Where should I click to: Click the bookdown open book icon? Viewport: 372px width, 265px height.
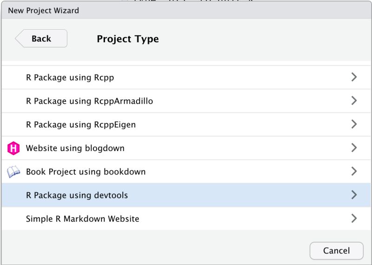coord(13,172)
